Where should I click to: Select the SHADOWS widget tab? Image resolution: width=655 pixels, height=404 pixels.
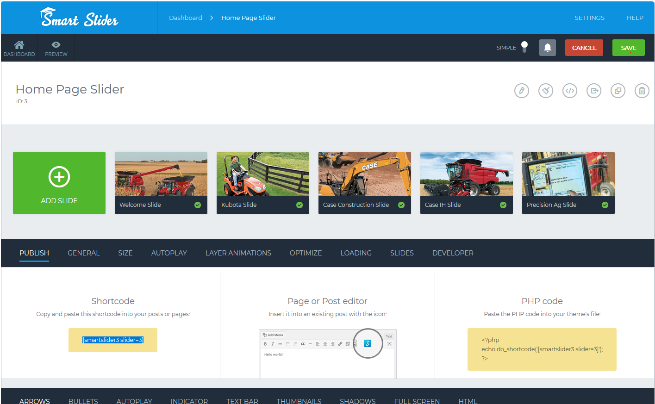[x=358, y=400]
